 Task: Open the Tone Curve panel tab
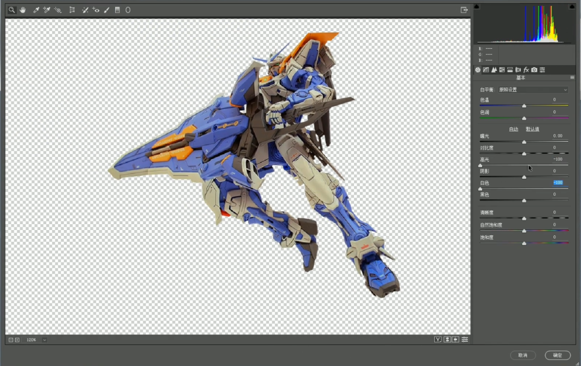[486, 69]
